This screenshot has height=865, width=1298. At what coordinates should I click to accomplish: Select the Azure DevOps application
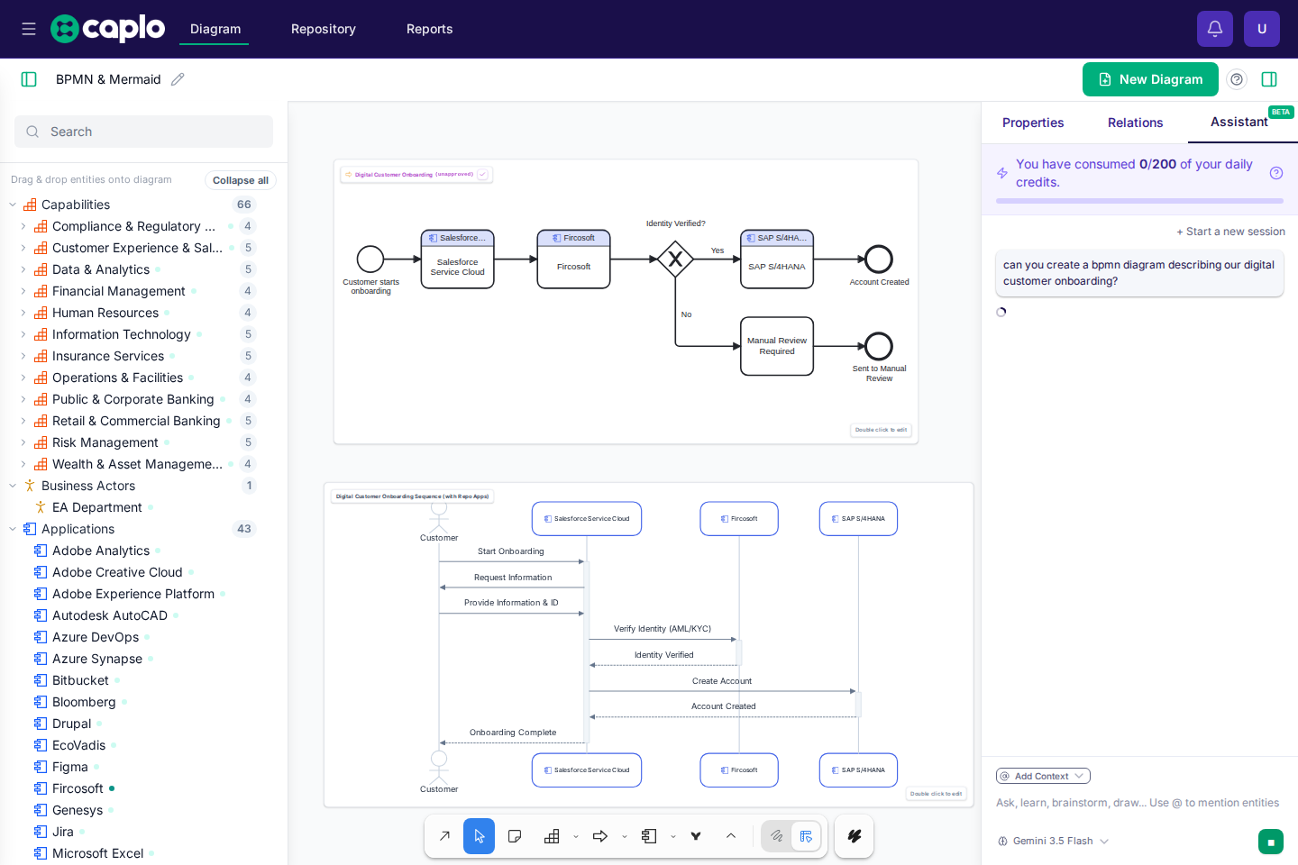pyautogui.click(x=96, y=637)
